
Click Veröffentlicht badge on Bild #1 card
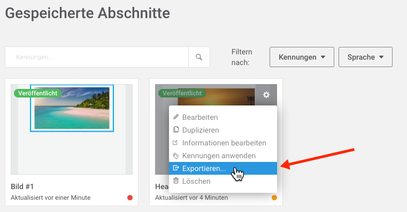pos(38,93)
